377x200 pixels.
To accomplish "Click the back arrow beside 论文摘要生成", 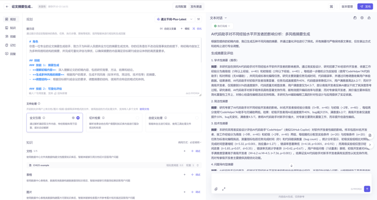I will coord(7,7).
